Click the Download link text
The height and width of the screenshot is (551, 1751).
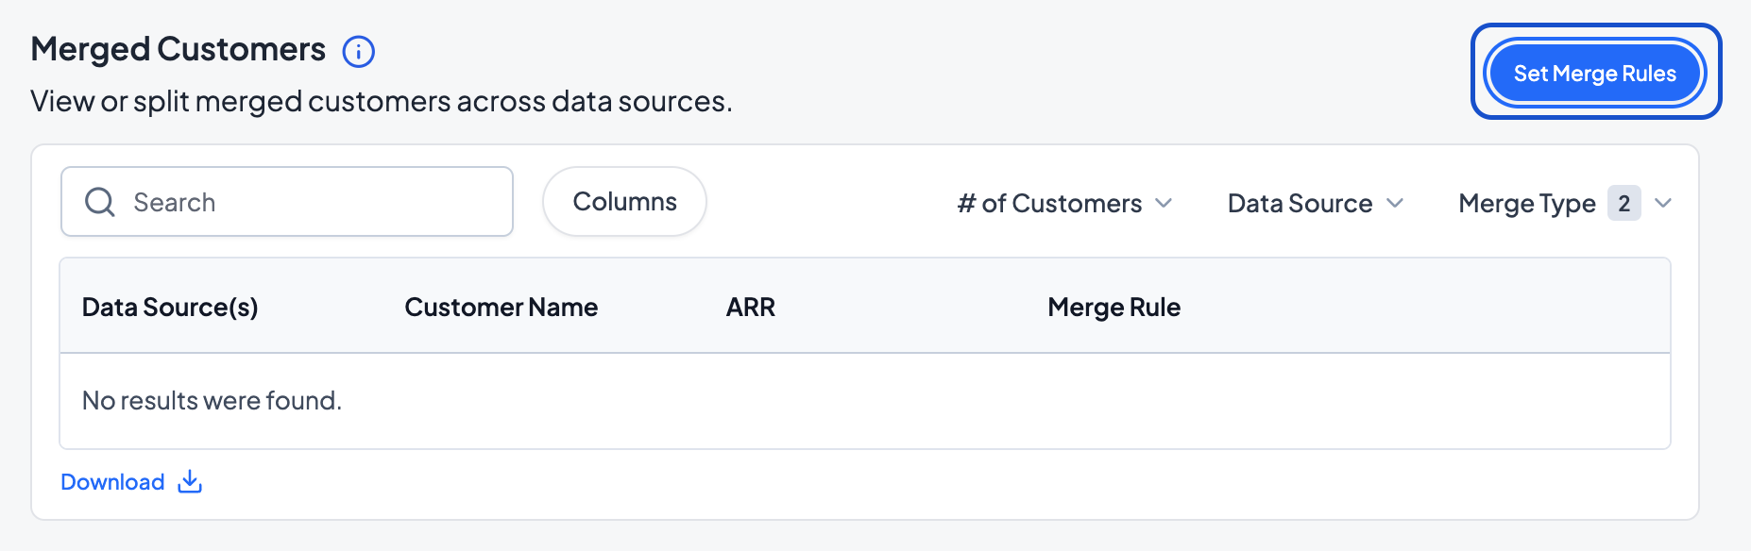tap(112, 482)
